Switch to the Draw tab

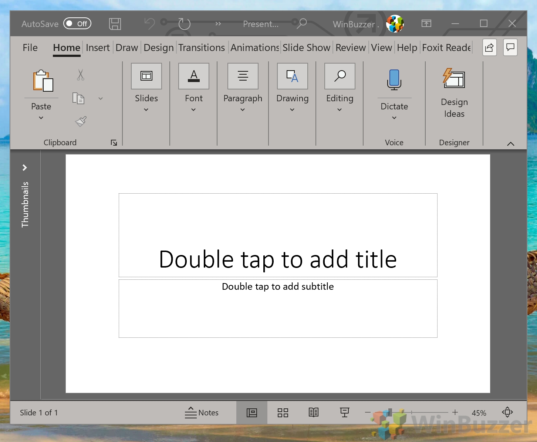(127, 48)
